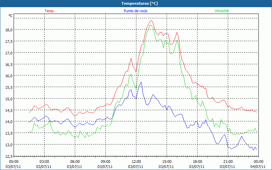Click the "09:00" time axis label
Image resolution: width=272 pixels, height=170 pixels.
click(105, 162)
